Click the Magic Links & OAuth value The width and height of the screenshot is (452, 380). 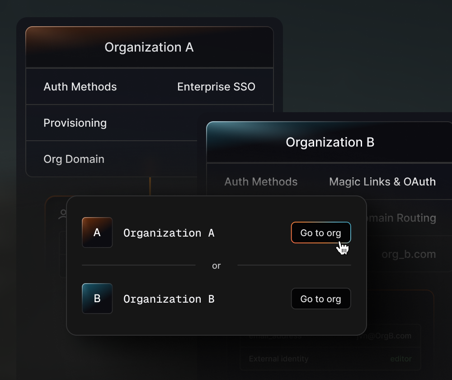point(382,182)
